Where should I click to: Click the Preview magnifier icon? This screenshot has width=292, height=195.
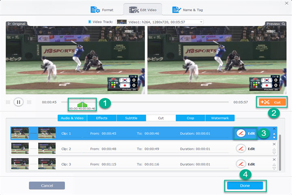(x=283, y=24)
